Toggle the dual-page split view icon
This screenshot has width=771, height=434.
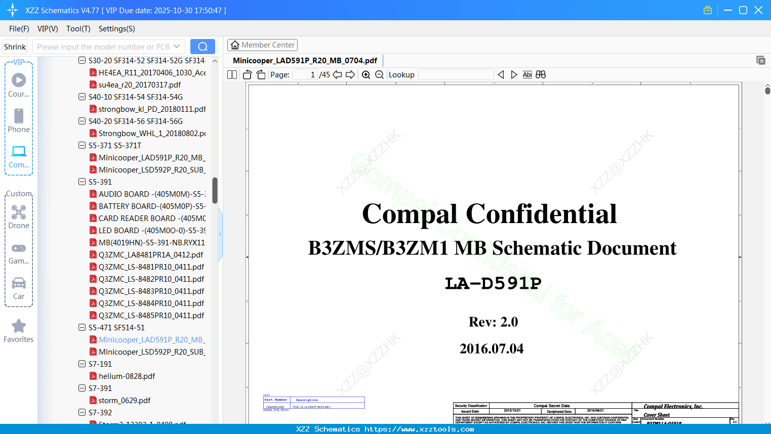point(232,75)
